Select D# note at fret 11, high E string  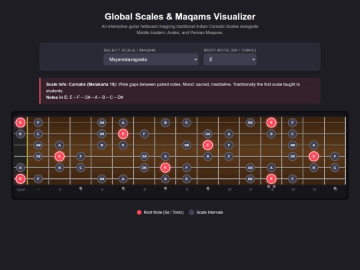pos(250,123)
